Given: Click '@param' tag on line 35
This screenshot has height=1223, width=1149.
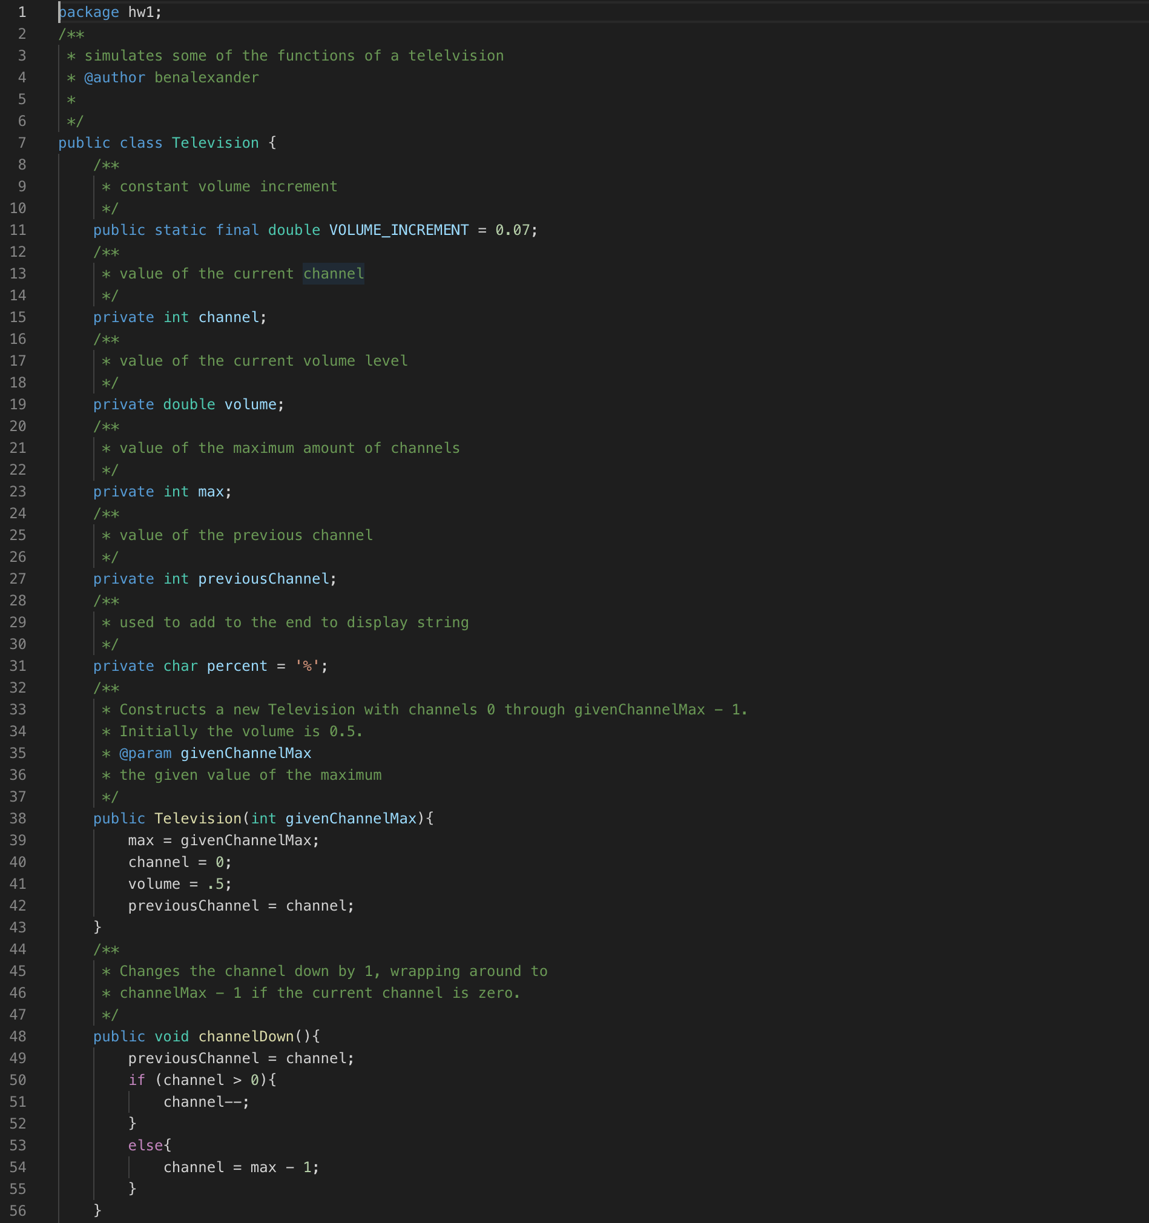Looking at the screenshot, I should tap(145, 754).
